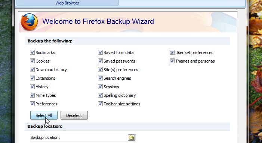This screenshot has height=143, width=262.
Task: Uncheck Search engines option
Action: 100,78
